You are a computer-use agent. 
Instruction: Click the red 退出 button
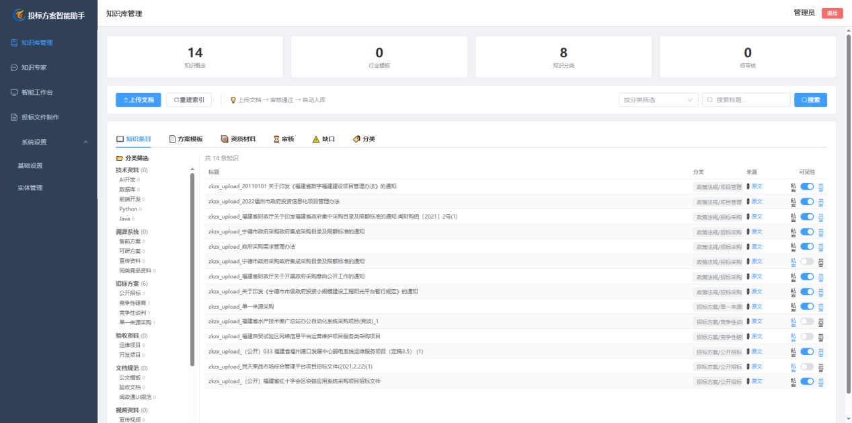pos(832,13)
